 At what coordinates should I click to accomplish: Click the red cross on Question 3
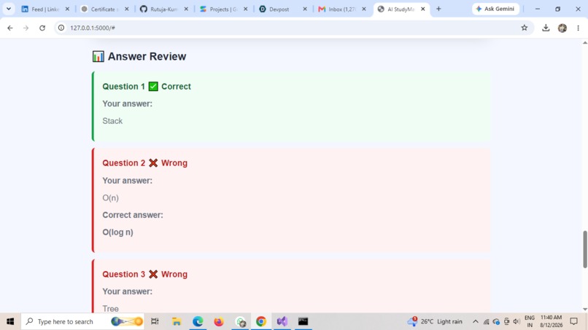153,274
